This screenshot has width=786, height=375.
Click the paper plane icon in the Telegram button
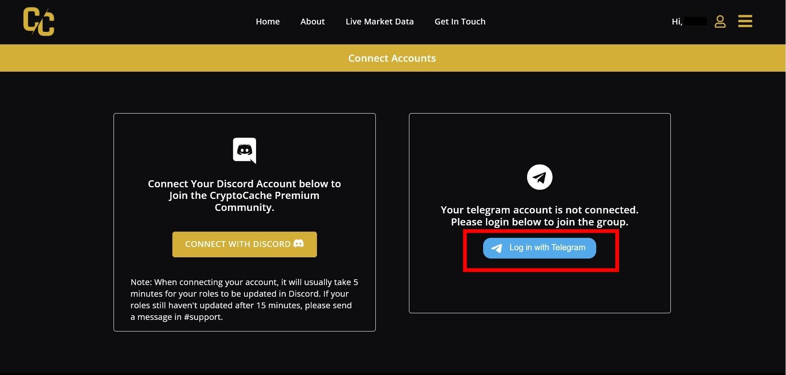(497, 248)
